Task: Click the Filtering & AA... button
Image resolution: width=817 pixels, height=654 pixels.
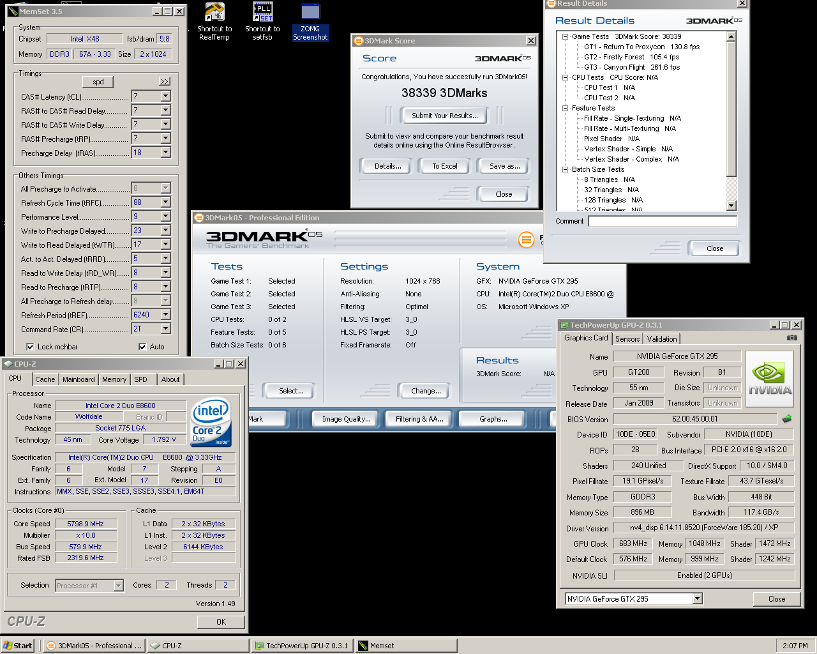Action: pyautogui.click(x=419, y=419)
